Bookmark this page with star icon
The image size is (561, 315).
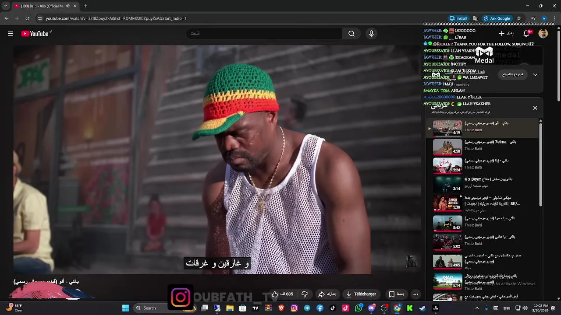point(519,18)
